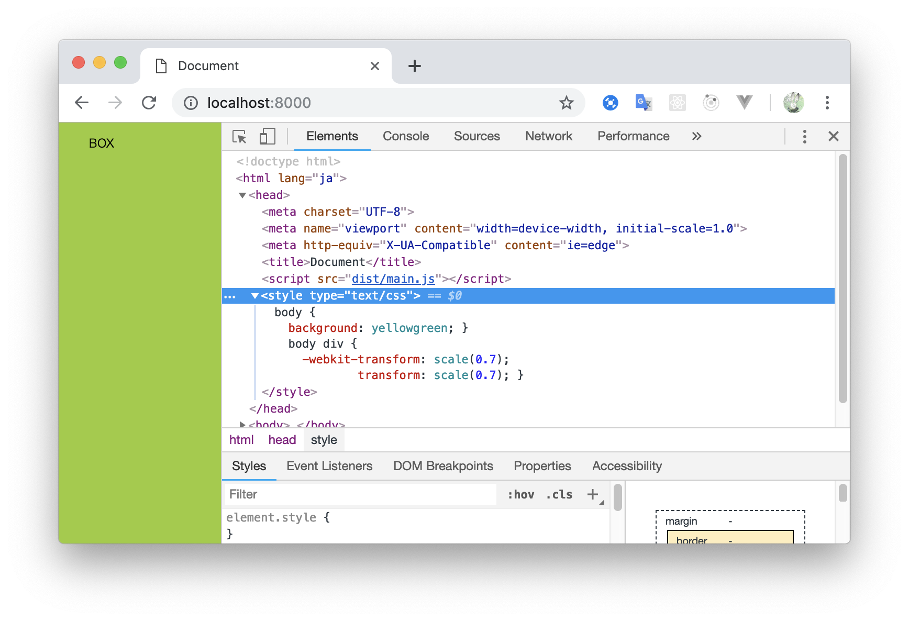Viewport: 909px width, 621px height.
Task: Switch to the Console tab
Action: [x=405, y=136]
